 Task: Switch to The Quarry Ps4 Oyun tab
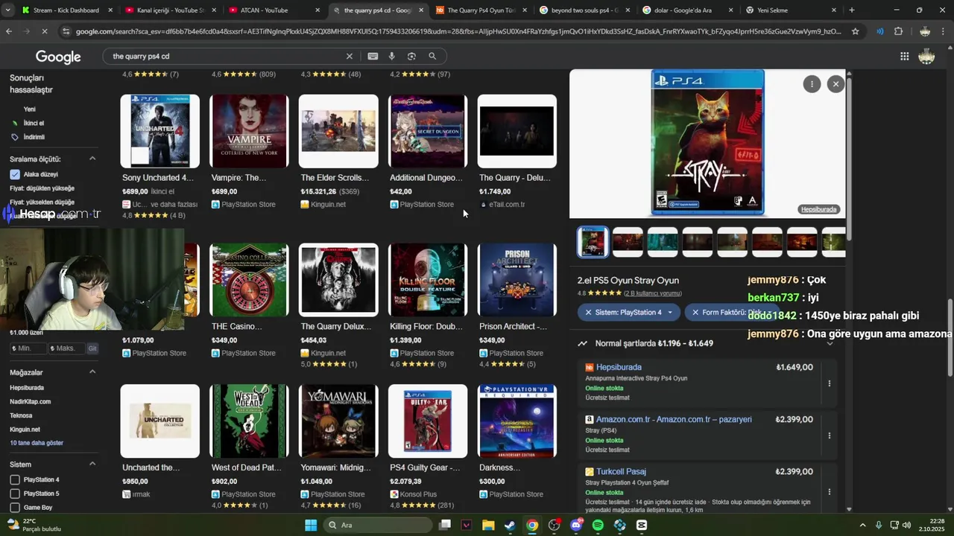click(x=480, y=10)
